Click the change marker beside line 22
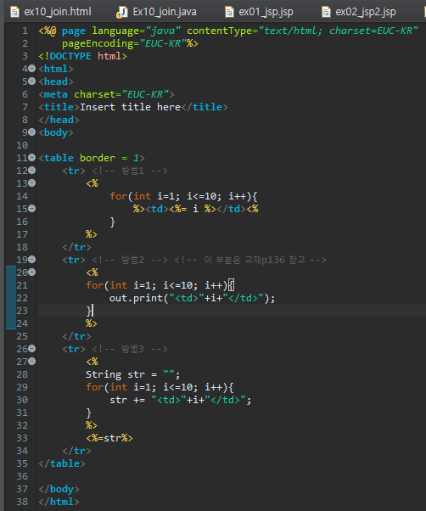The image size is (426, 511). (x=11, y=298)
